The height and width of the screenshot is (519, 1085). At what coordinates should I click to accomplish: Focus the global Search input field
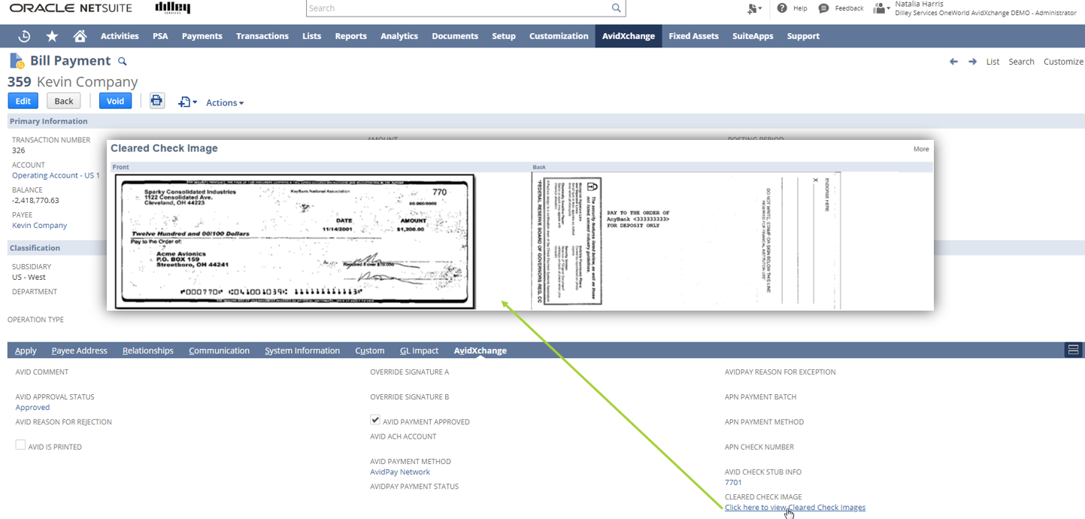click(x=458, y=8)
